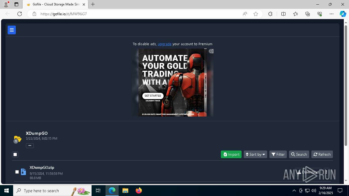Click the XDumpGO folder icon
Screen dimensions: 349x196
pos(17,139)
